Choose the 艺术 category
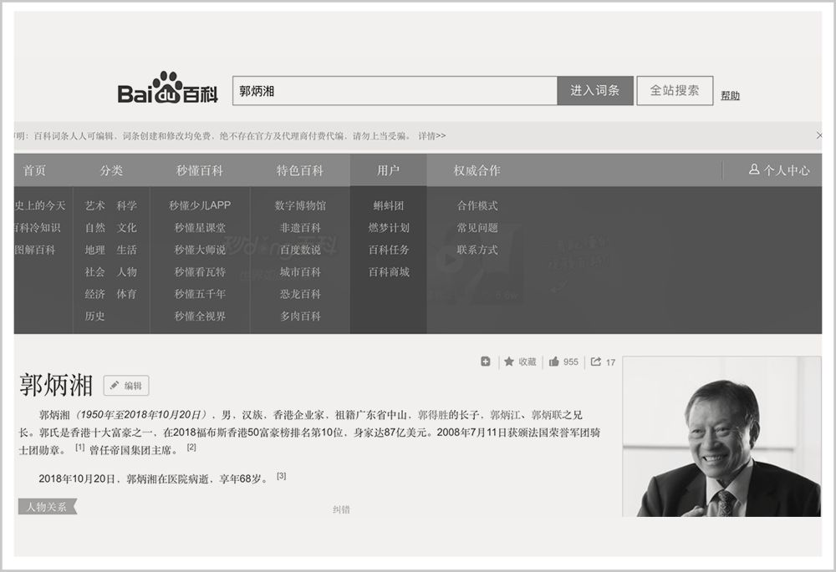The width and height of the screenshot is (836, 572). [x=95, y=205]
